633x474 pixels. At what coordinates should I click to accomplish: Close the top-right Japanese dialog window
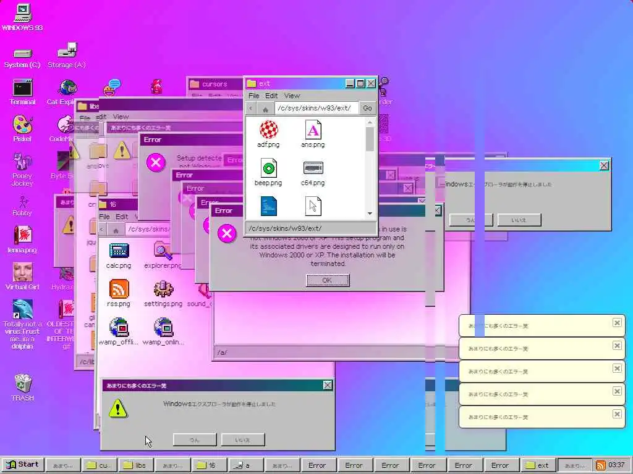pyautogui.click(x=604, y=165)
